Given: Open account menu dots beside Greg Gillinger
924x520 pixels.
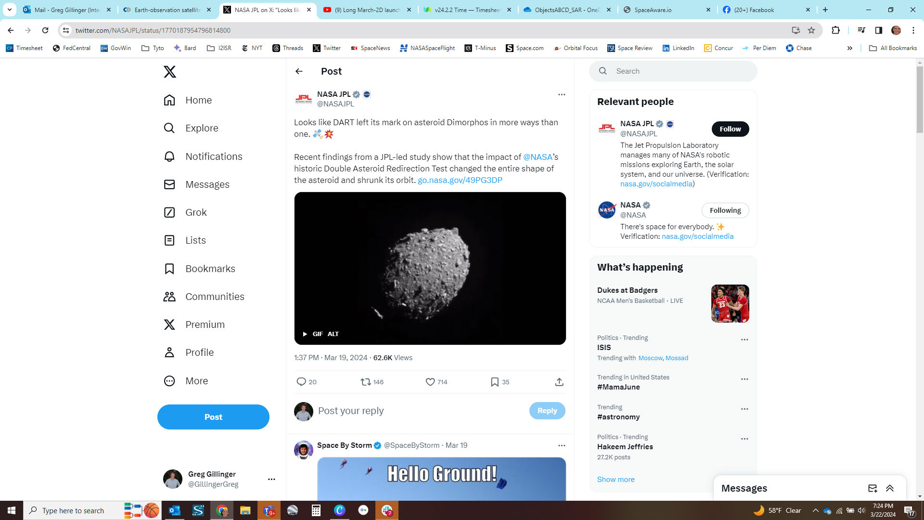Looking at the screenshot, I should (271, 479).
